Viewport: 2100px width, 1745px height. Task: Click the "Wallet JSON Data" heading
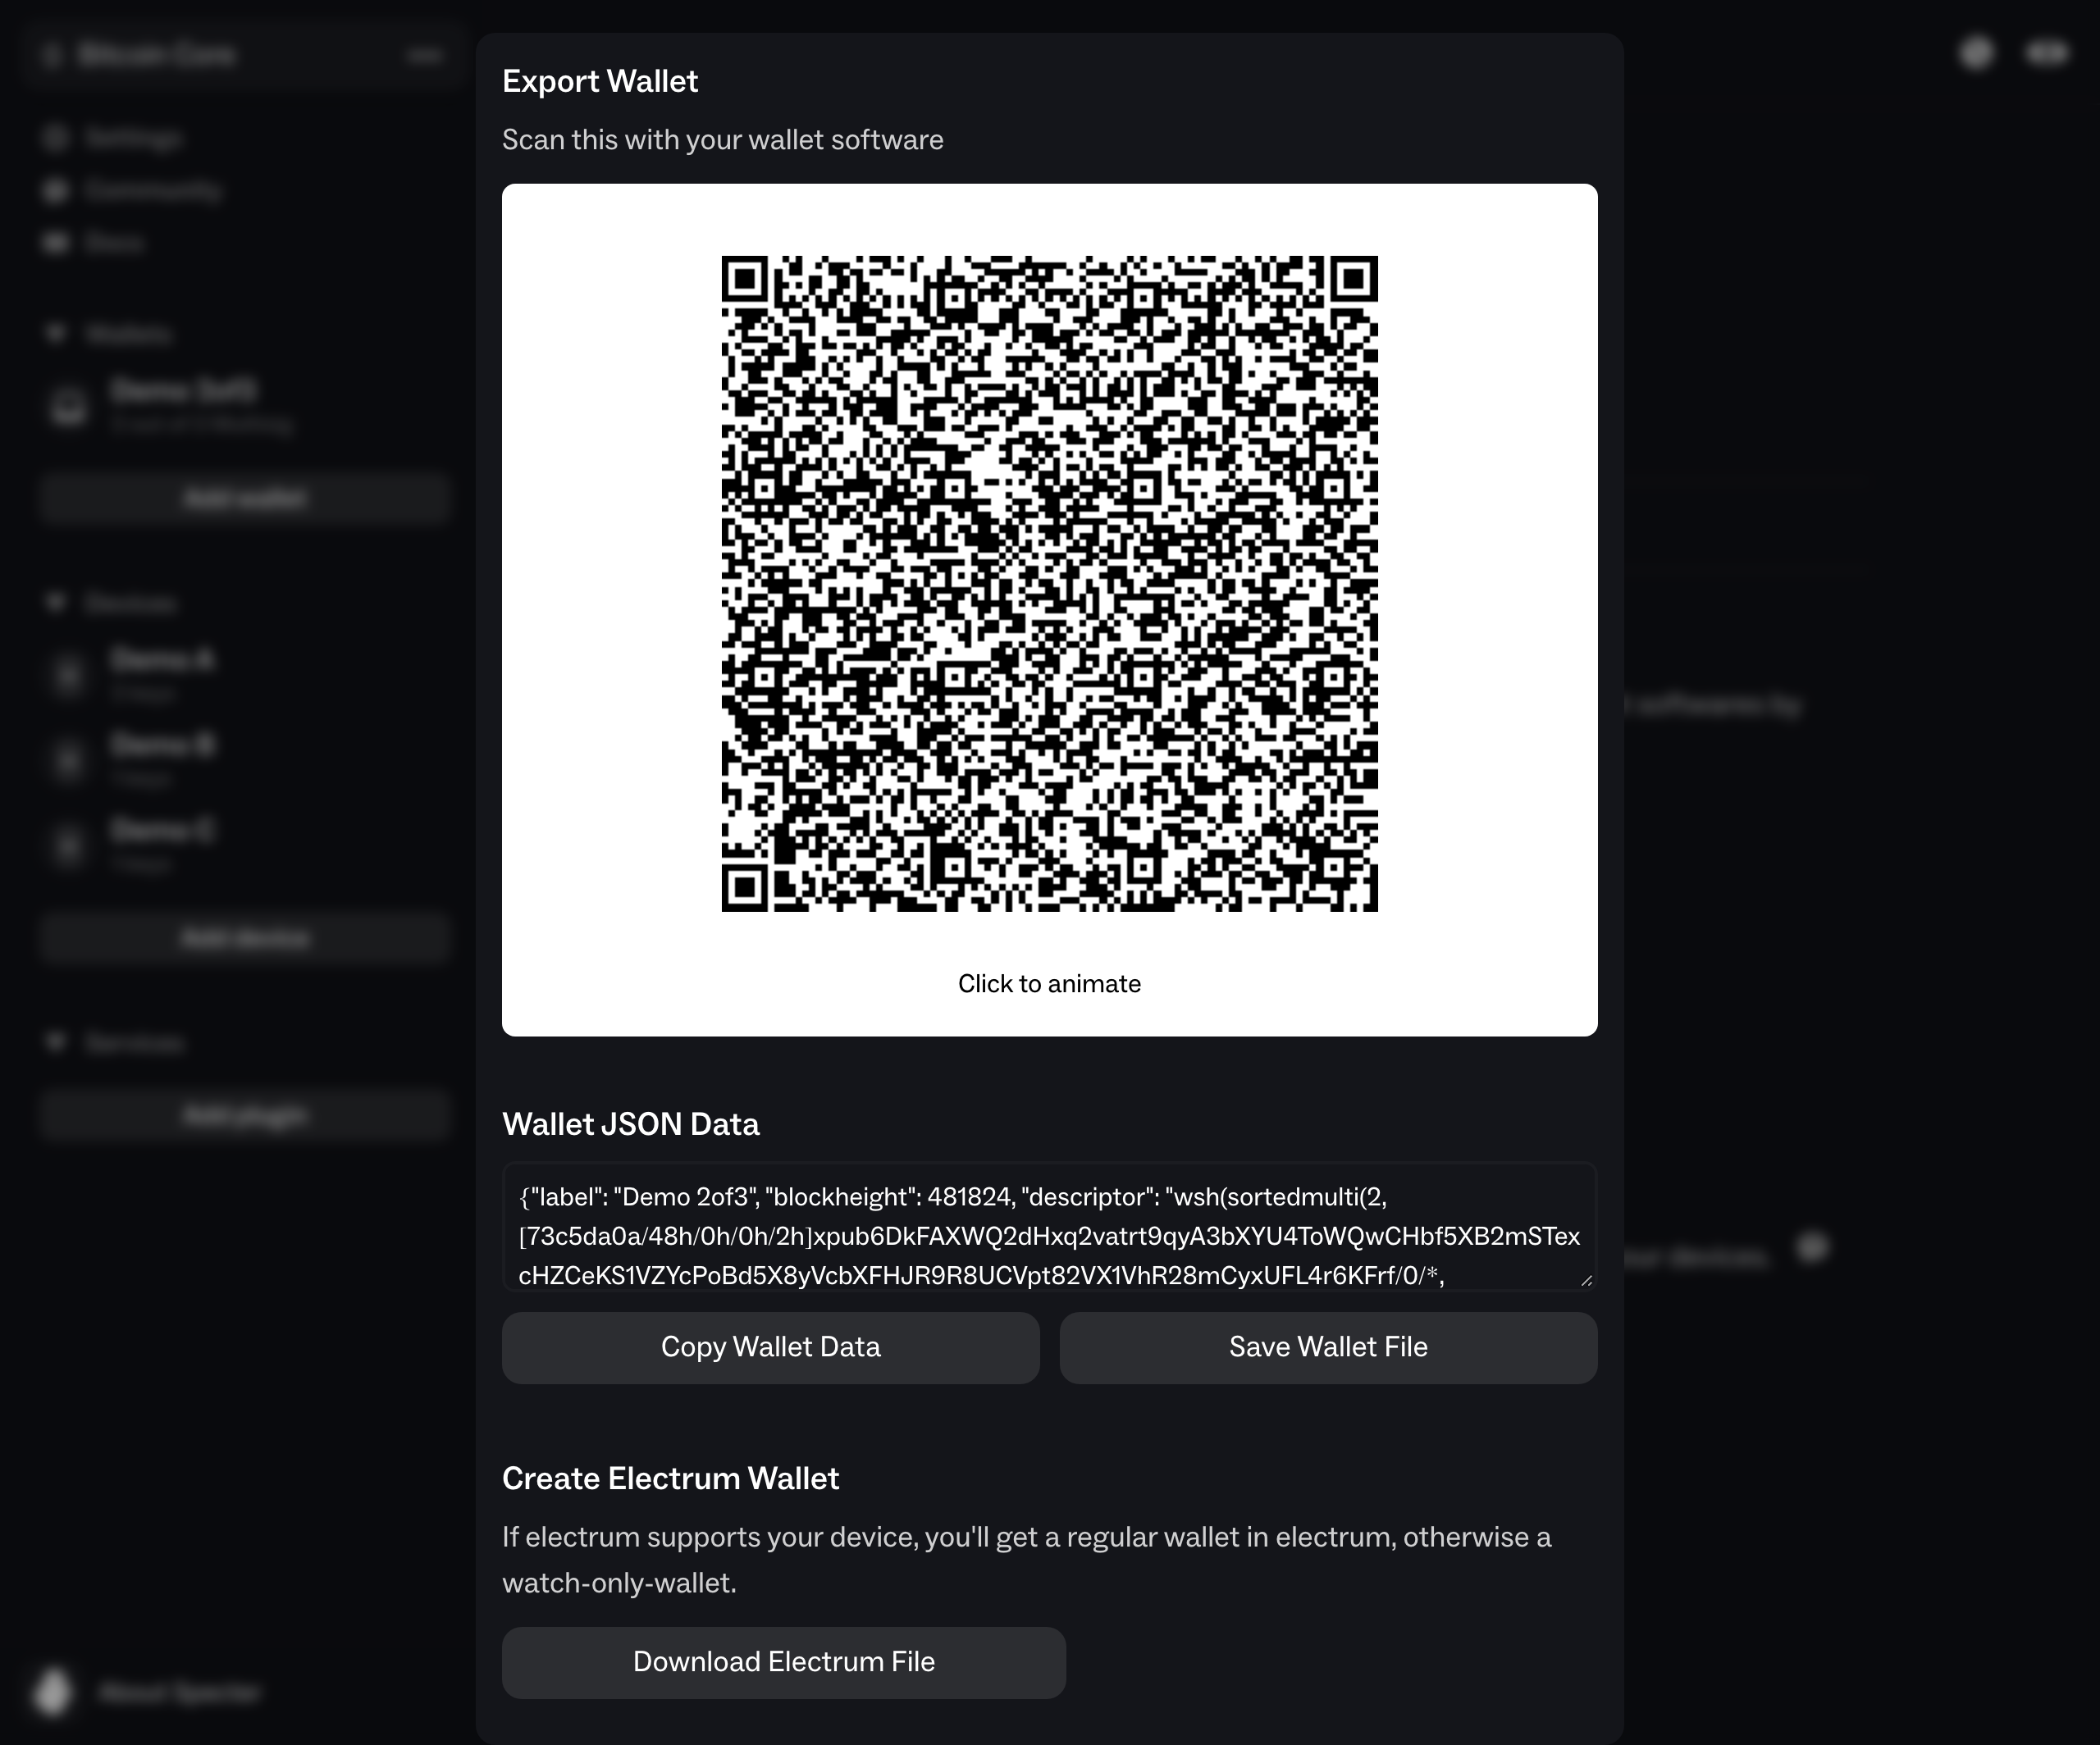(x=630, y=1124)
